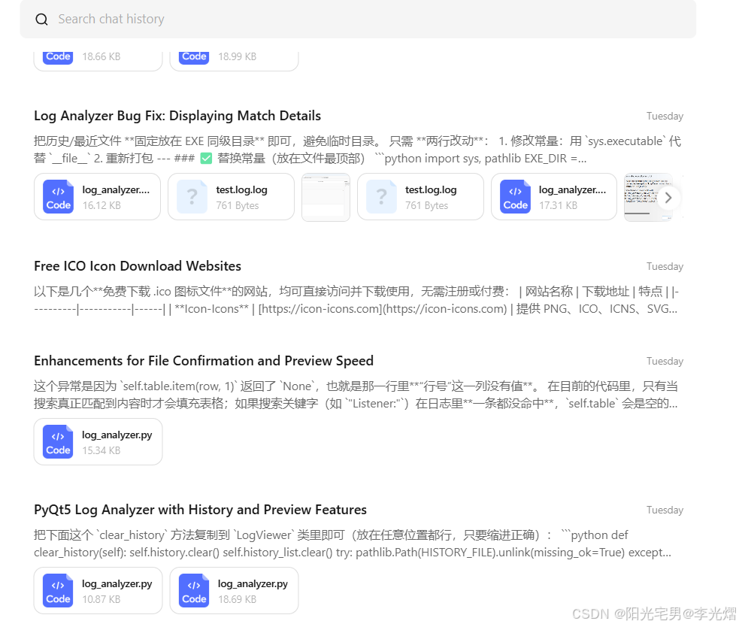The image size is (739, 627).
Task: Click preview text mentioning clear_history method
Action: click(x=353, y=544)
